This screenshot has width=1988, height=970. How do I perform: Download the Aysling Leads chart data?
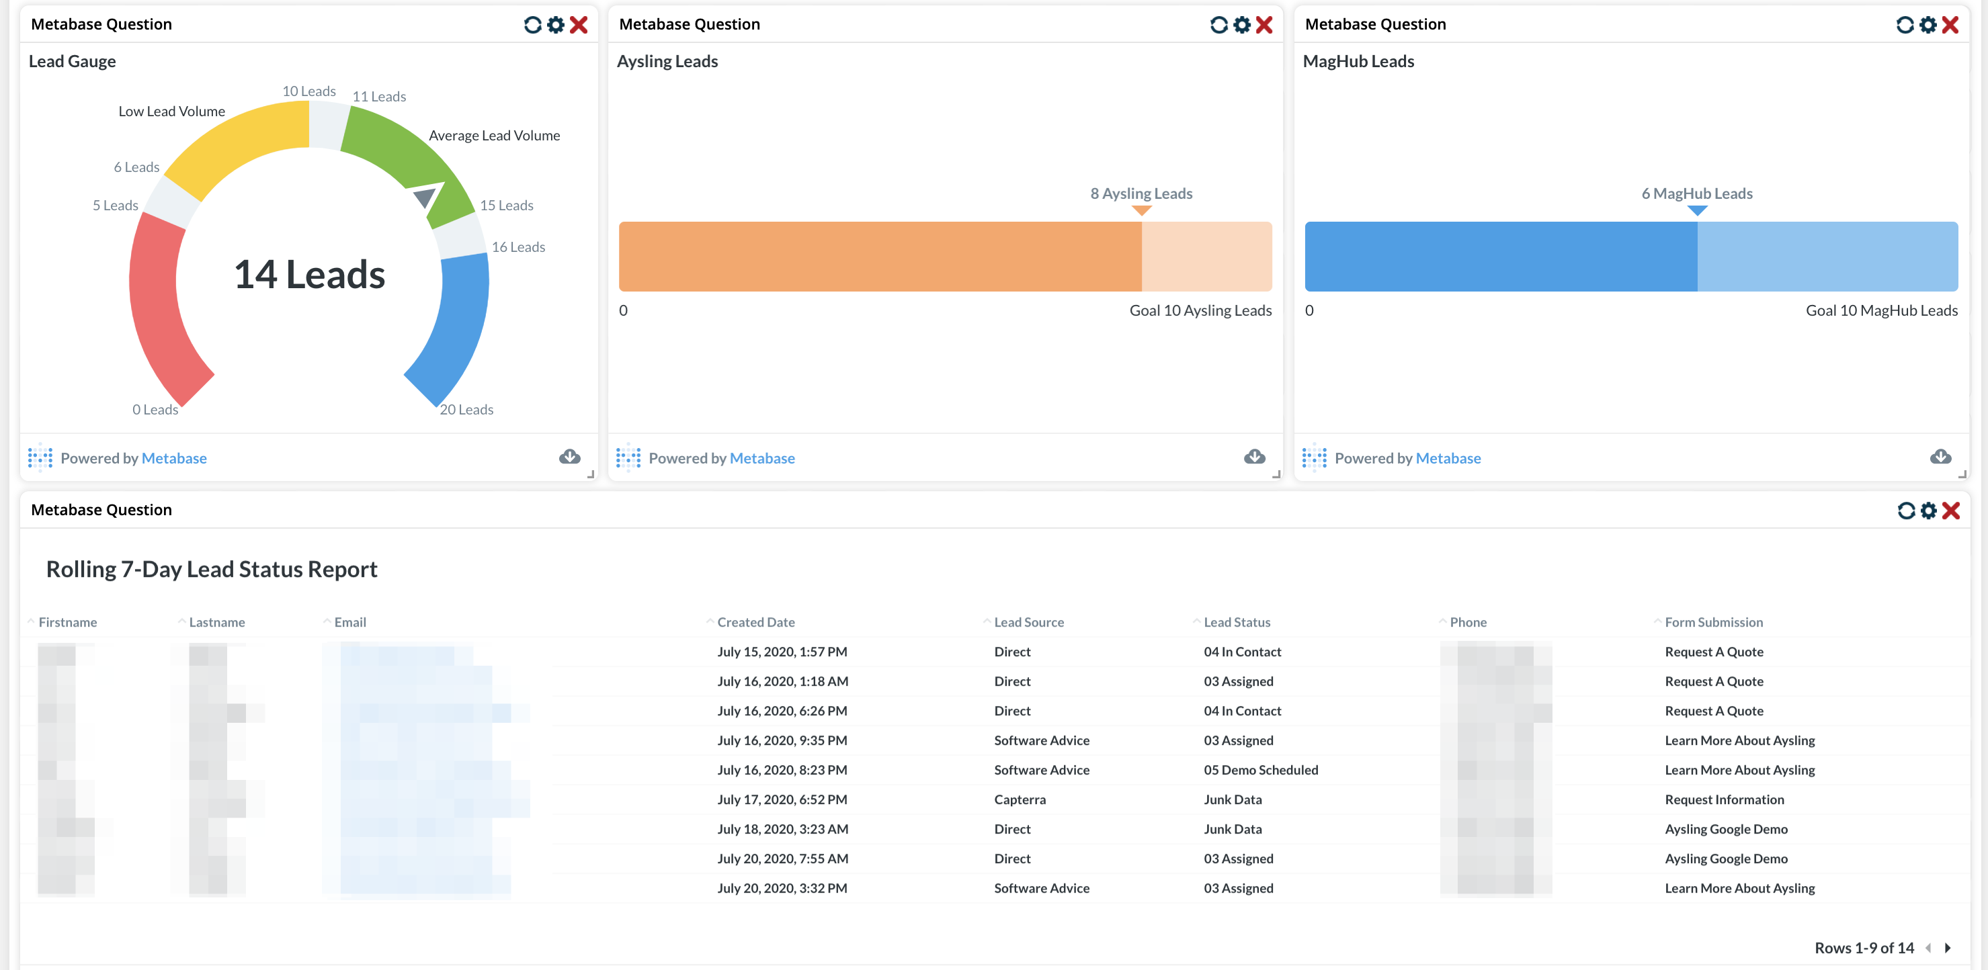point(1254,457)
